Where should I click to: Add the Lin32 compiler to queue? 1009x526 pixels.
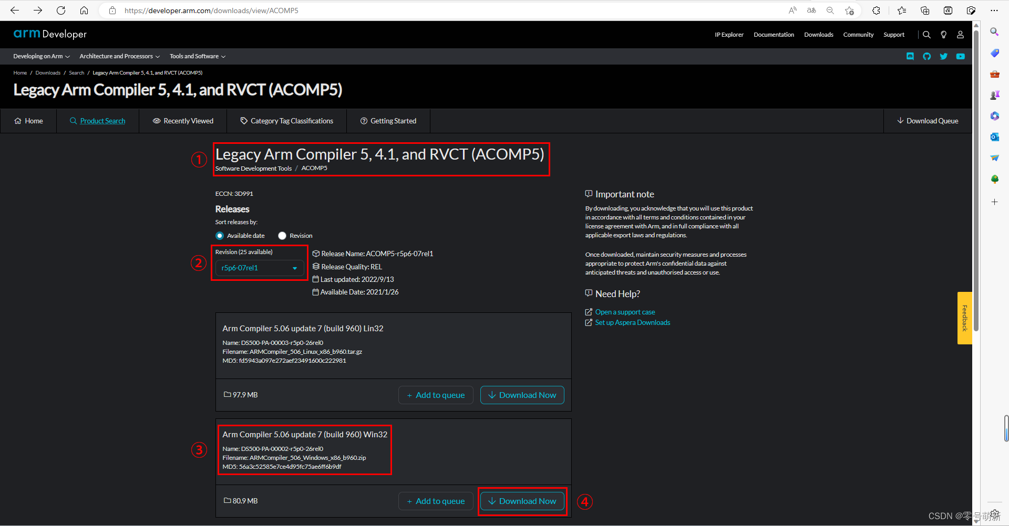pyautogui.click(x=436, y=395)
